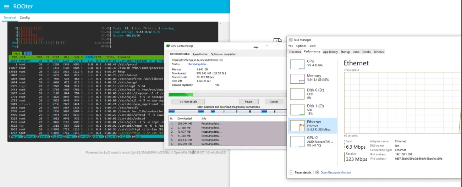
Task: Sort htop by the PID column header
Action: coord(14,57)
